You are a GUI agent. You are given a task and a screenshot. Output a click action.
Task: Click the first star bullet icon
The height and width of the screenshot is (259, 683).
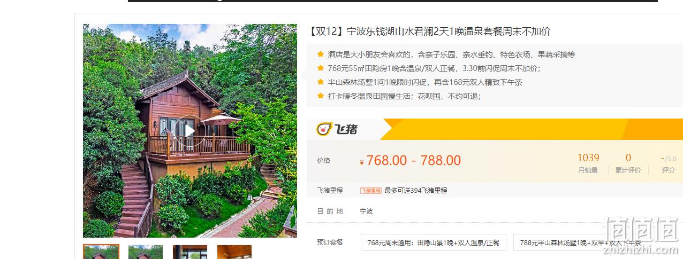click(321, 54)
